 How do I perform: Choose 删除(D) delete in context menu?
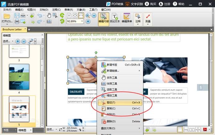pos(121,121)
